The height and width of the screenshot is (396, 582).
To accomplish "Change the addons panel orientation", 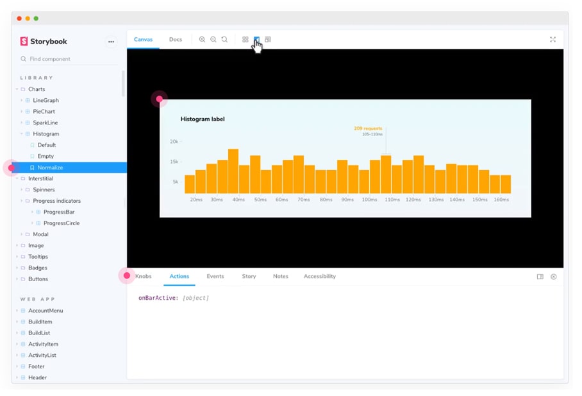I will point(540,277).
